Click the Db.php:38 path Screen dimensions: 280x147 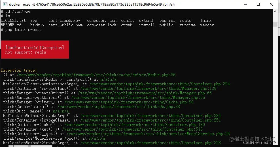pos(119,106)
